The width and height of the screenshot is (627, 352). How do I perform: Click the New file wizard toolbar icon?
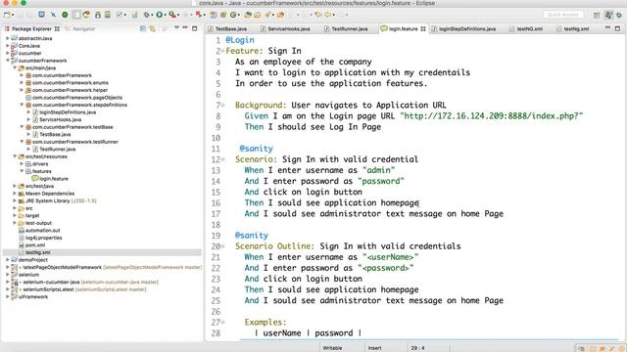[7, 15]
